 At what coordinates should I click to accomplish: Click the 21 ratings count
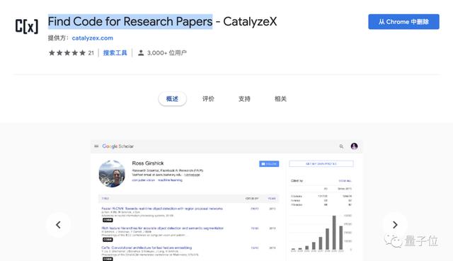91,53
